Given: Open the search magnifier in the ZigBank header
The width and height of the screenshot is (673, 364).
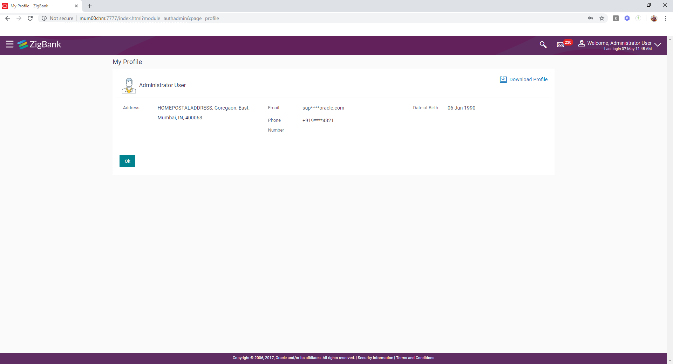Looking at the screenshot, I should click(x=543, y=45).
